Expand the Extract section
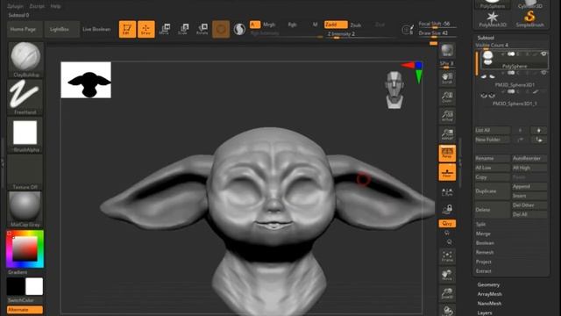Viewport: 561px width, 316px height. 483,271
